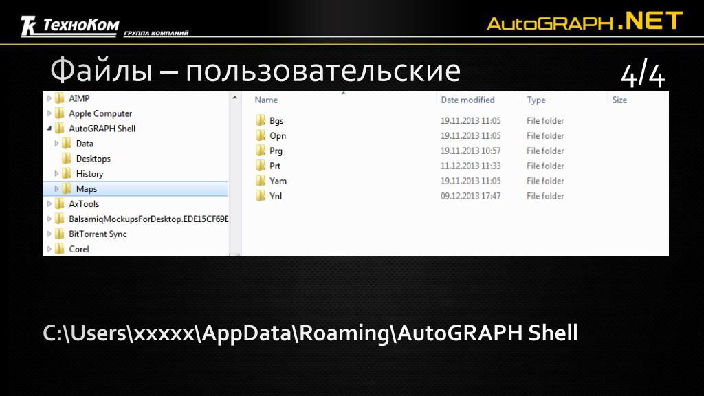This screenshot has height=396, width=704.
Task: Select the Desktops item in folder tree
Action: point(93,159)
